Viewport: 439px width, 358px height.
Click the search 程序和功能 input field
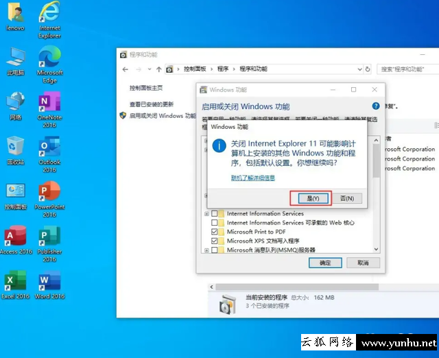coord(408,69)
